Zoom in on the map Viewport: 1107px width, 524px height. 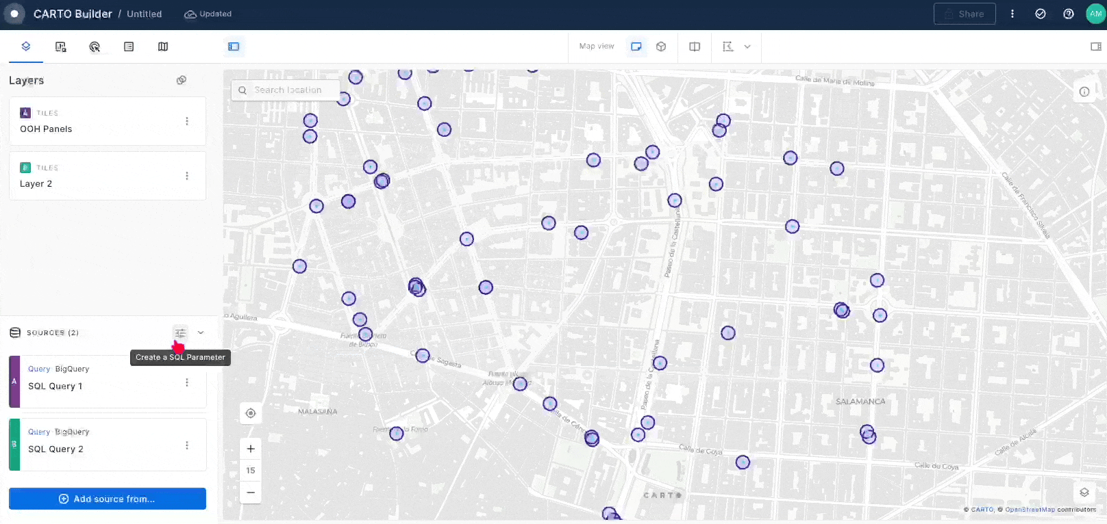tap(251, 449)
